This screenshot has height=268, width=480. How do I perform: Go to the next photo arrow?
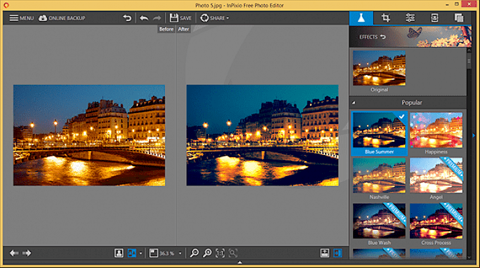point(27,253)
